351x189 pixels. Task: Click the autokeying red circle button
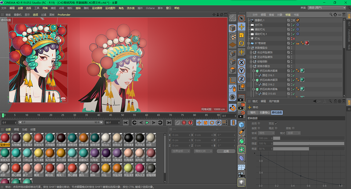(184, 123)
